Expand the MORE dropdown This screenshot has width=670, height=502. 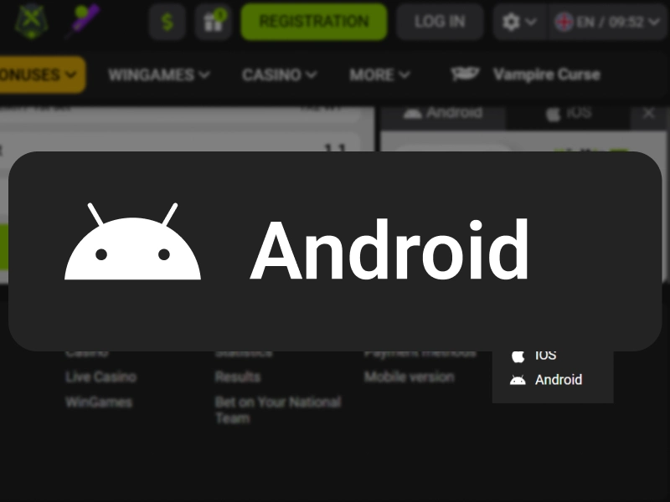click(x=379, y=74)
